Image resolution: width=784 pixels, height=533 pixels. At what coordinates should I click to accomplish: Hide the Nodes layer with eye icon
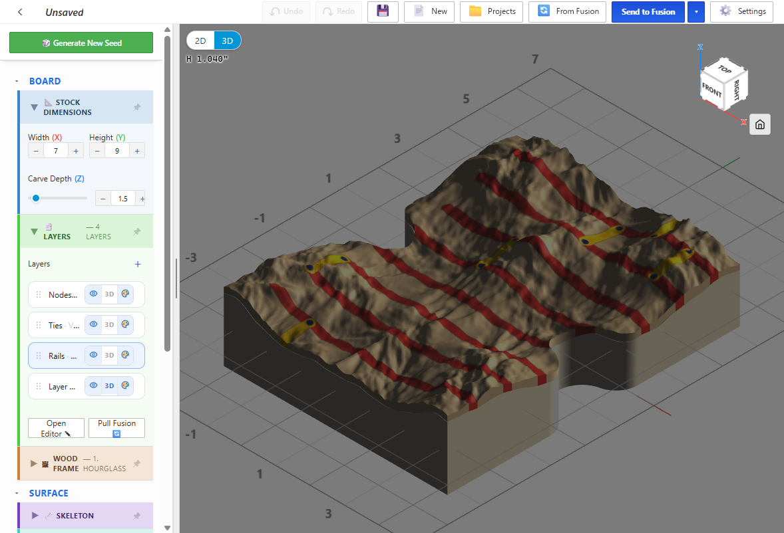pyautogui.click(x=93, y=294)
